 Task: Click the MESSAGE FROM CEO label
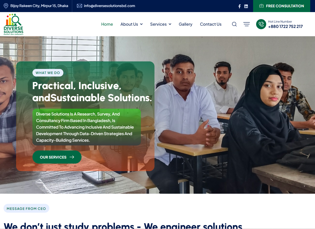click(26, 208)
